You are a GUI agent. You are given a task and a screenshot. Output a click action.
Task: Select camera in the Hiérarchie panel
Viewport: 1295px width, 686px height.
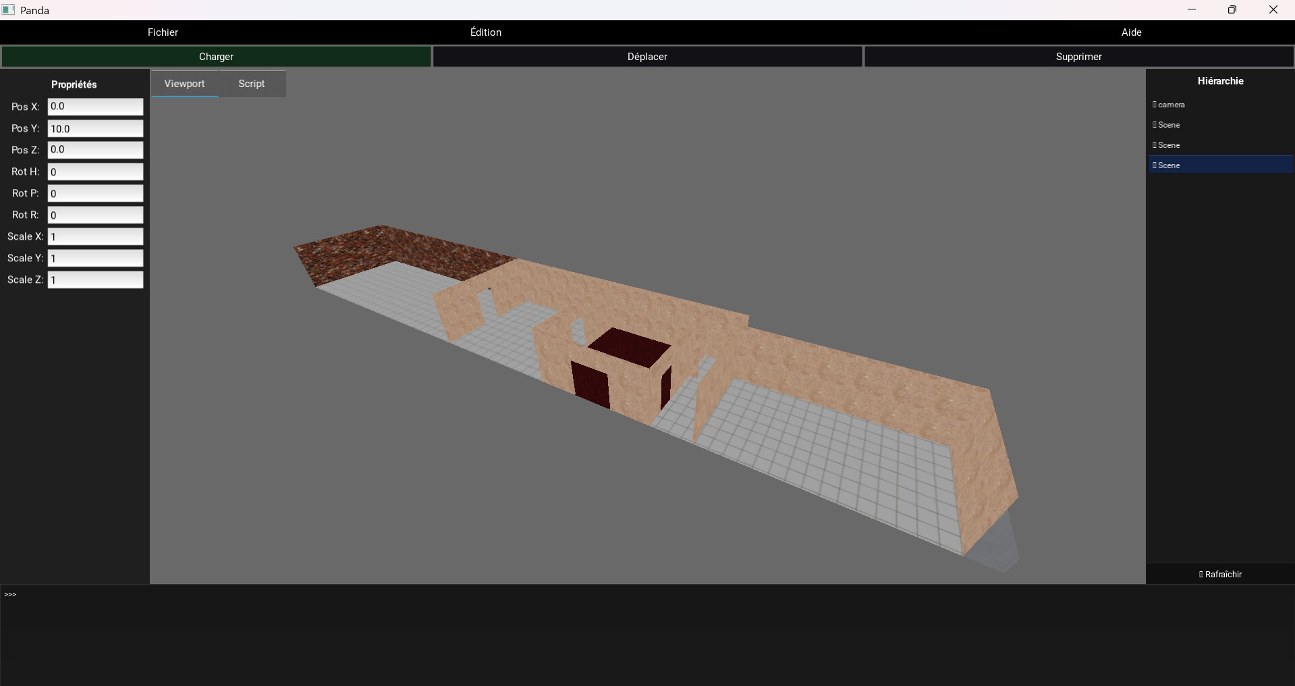1172,105
